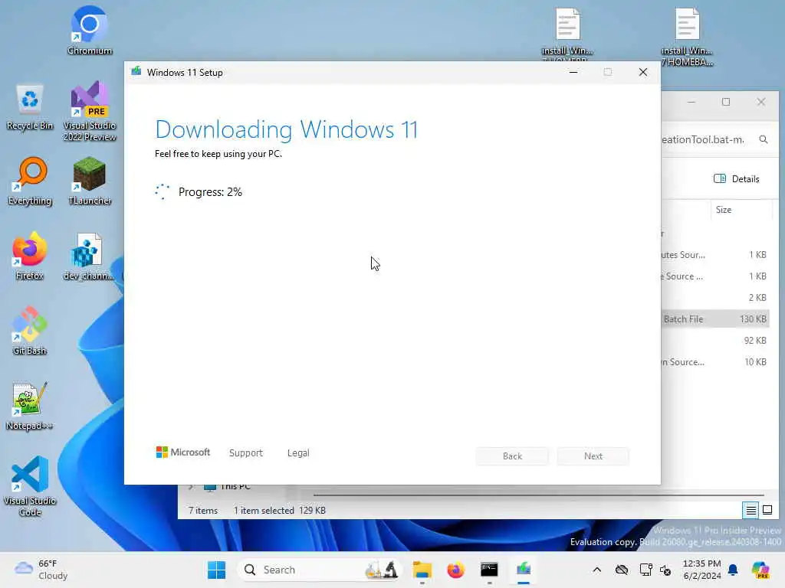Image resolution: width=785 pixels, height=588 pixels.
Task: Launch the TLauncher Minecraft shortcut
Action: coord(90,181)
